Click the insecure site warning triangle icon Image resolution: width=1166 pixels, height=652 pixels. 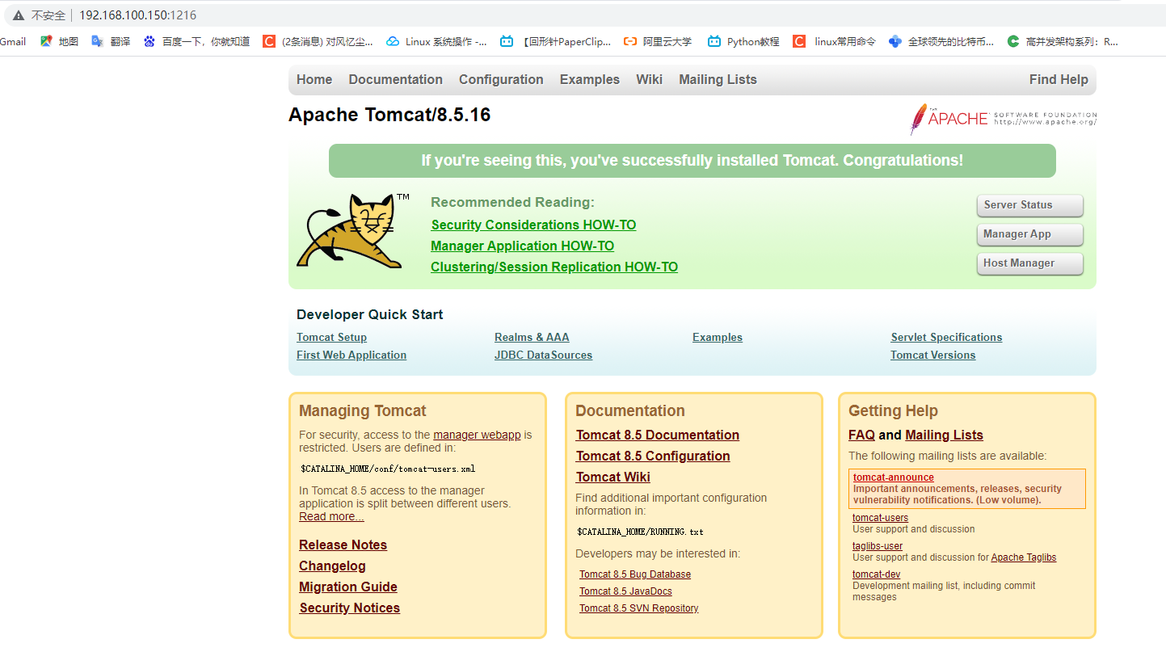point(19,15)
